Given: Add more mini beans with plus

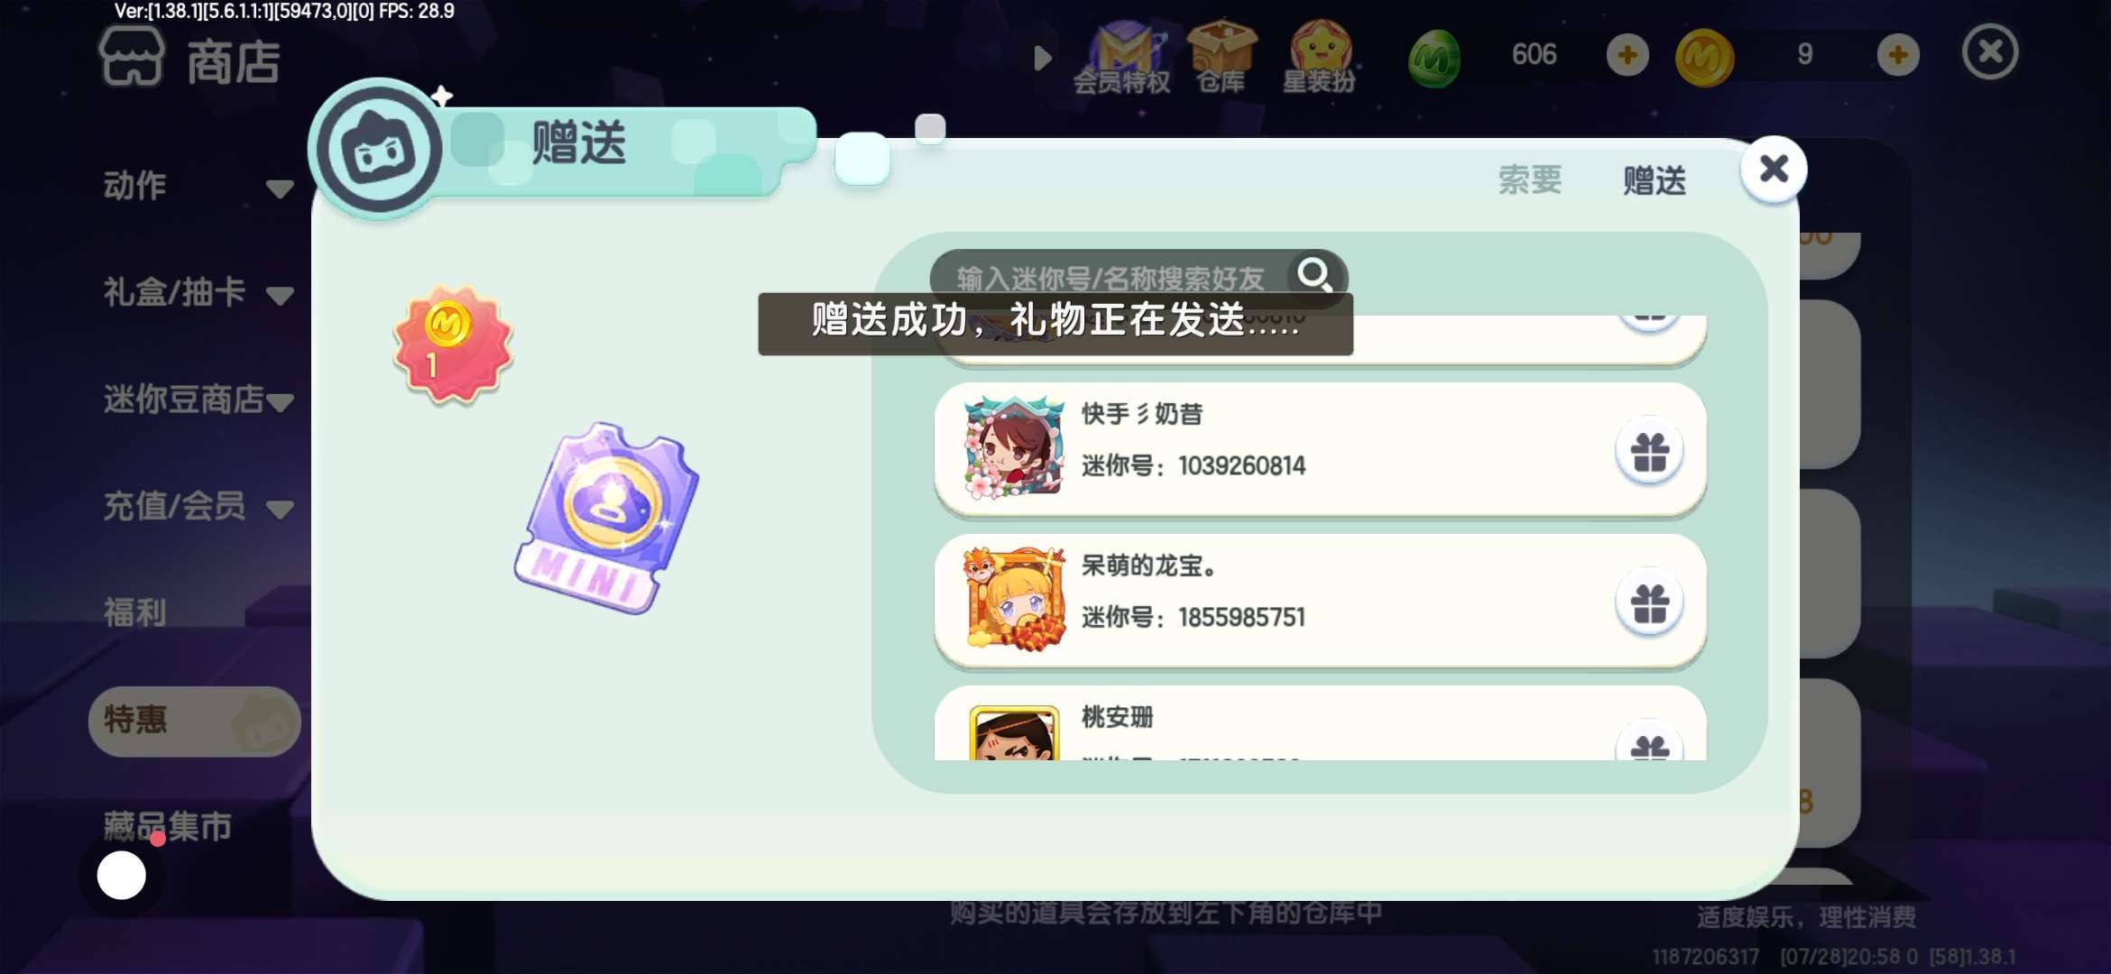Looking at the screenshot, I should click(1627, 55).
